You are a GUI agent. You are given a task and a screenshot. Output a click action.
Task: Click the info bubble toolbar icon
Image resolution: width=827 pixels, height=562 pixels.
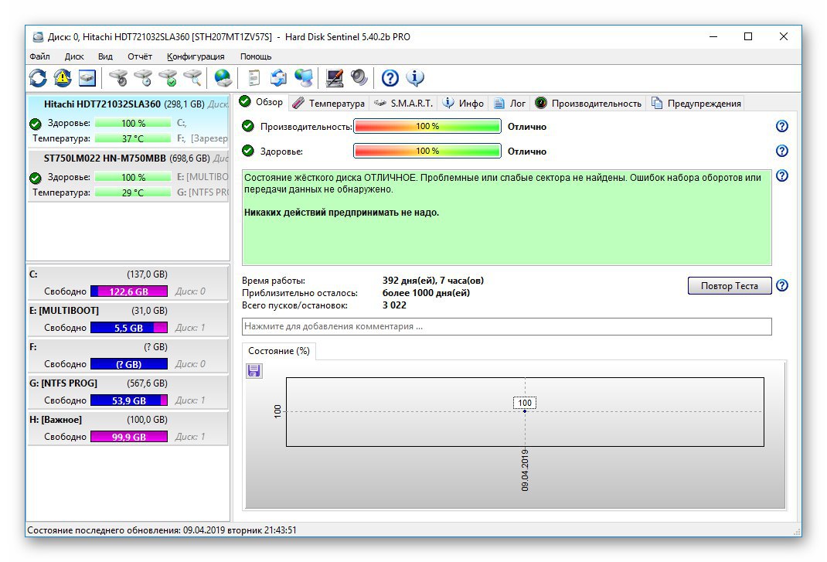click(x=415, y=78)
